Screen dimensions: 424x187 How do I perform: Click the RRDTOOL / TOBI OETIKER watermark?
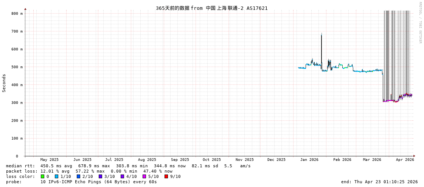[420, 23]
